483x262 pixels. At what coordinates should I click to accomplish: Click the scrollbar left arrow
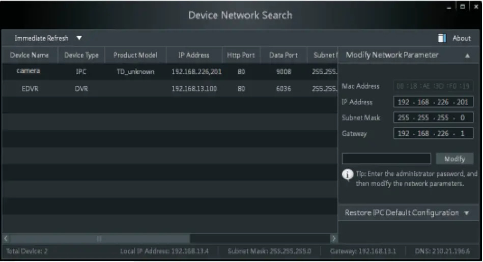click(x=6, y=238)
